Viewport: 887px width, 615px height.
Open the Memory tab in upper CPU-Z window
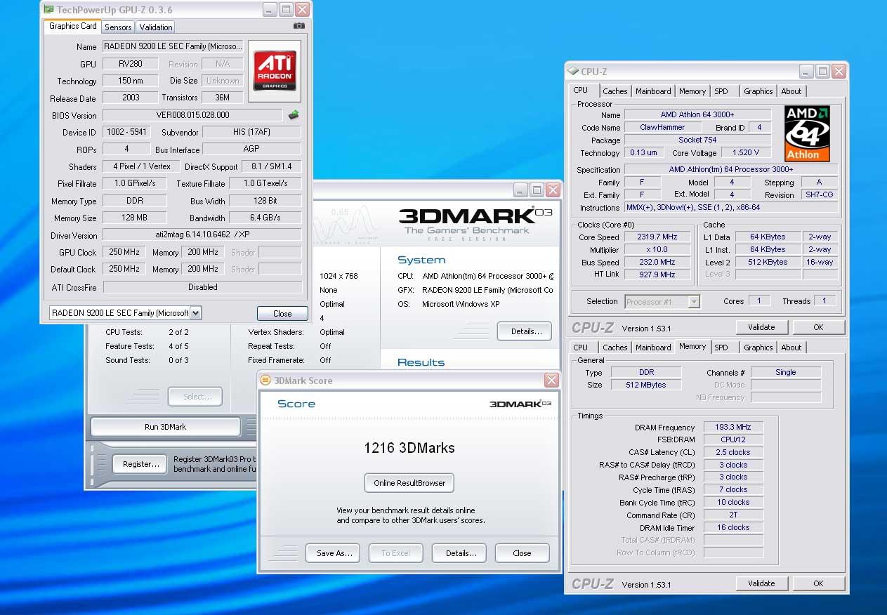692,91
